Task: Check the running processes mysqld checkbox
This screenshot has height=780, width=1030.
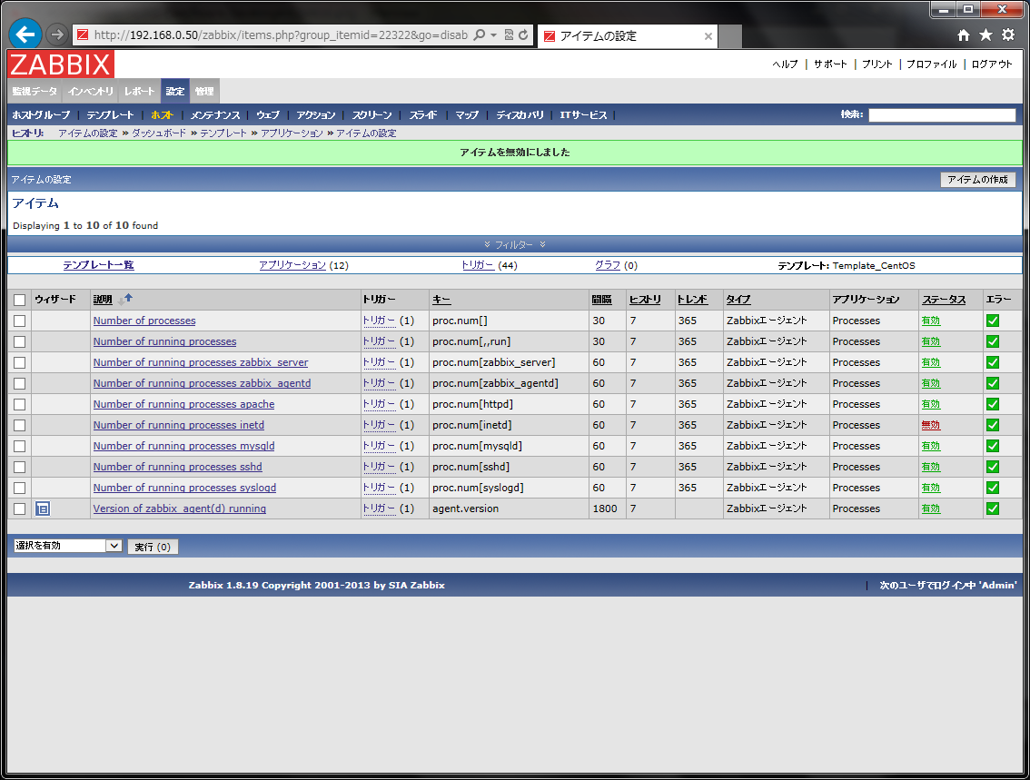Action: (20, 447)
